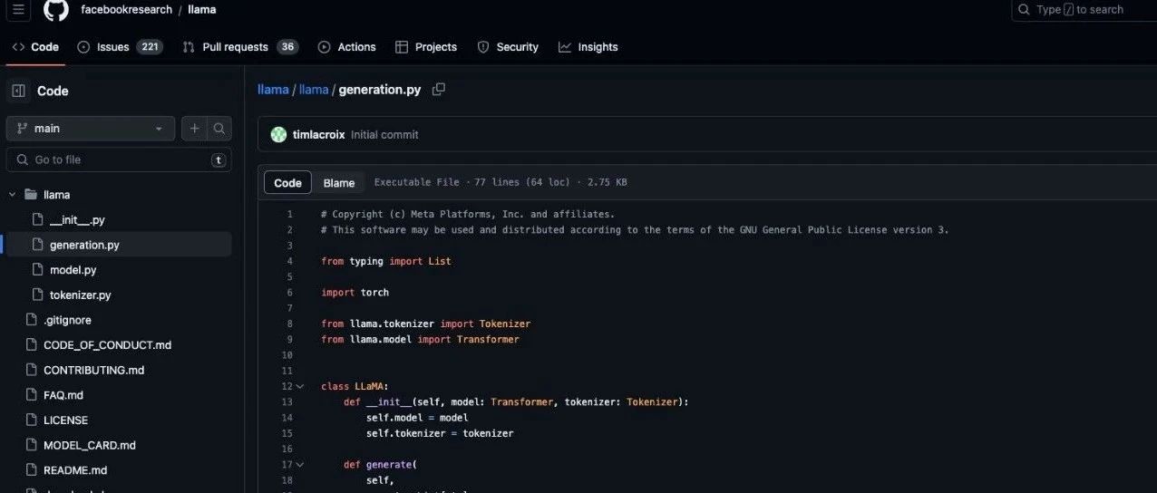Open CONTRIBUTING.md in the tree

(93, 370)
